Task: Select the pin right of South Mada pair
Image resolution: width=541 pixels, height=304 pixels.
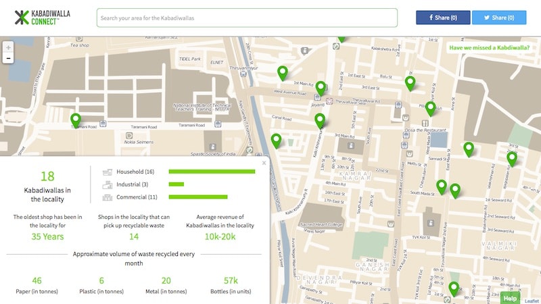Action: (x=455, y=191)
